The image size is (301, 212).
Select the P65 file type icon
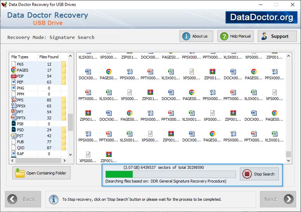[14, 64]
